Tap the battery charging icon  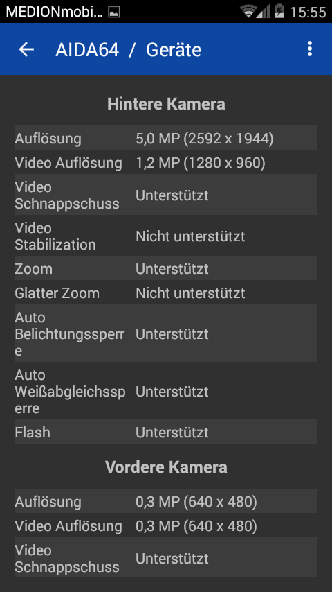[279, 11]
